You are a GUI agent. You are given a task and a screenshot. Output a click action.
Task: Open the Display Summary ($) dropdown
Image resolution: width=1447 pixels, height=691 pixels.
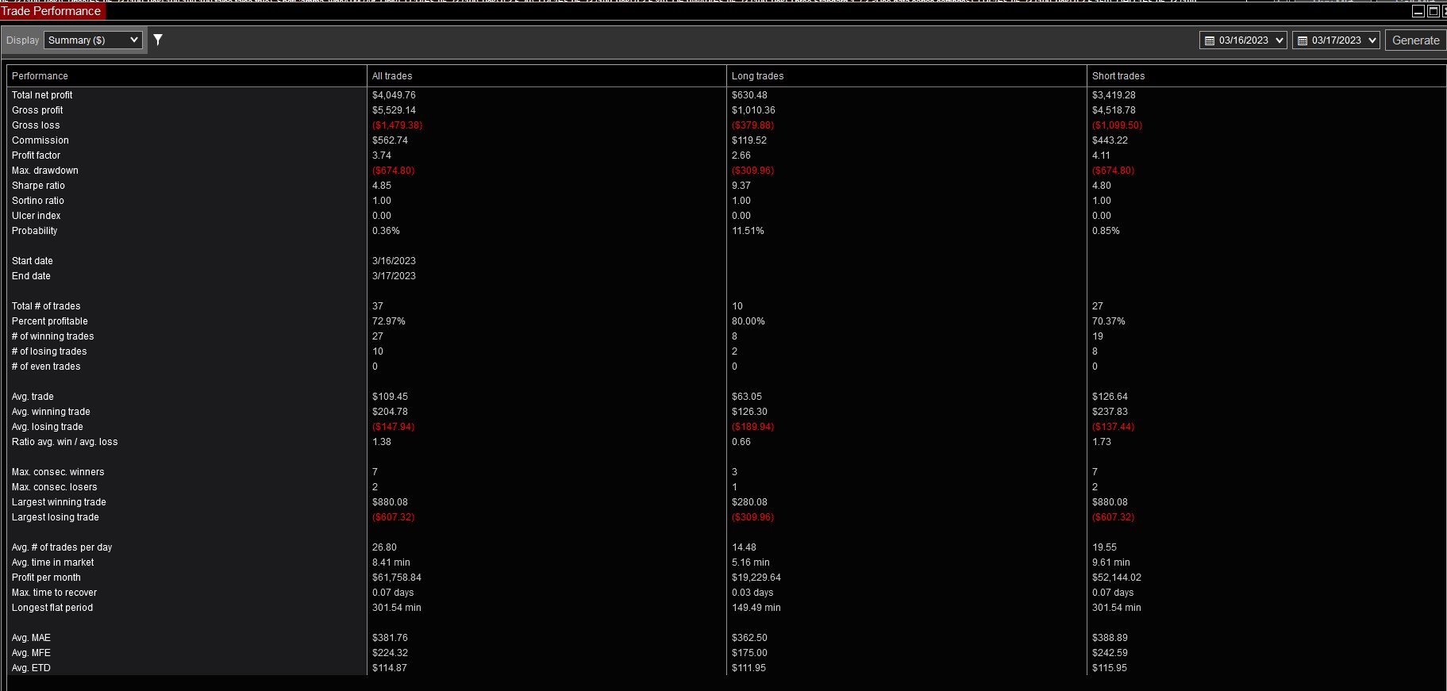93,40
